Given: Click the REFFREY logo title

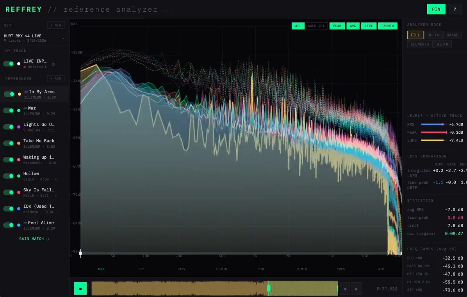Looking at the screenshot, I should 23,9.
